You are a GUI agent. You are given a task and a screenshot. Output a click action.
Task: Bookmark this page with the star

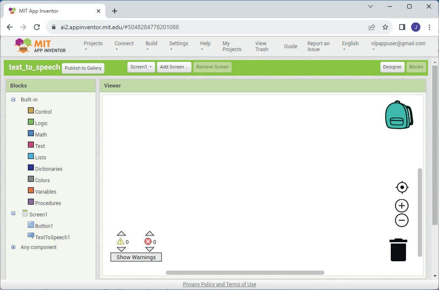click(x=385, y=27)
